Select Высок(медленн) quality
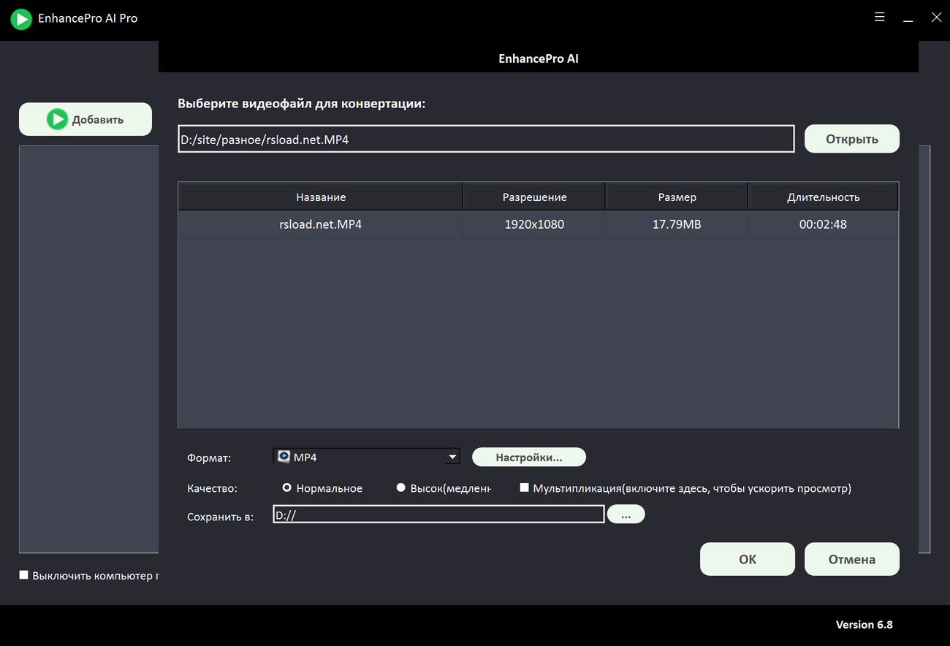Image resolution: width=950 pixels, height=646 pixels. pyautogui.click(x=400, y=487)
